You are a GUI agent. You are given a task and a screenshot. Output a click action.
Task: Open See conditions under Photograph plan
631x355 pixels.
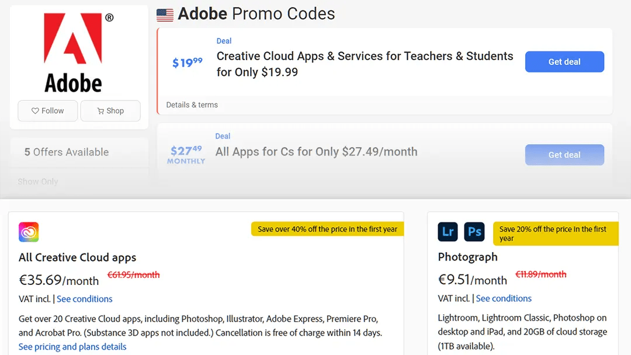click(x=504, y=298)
